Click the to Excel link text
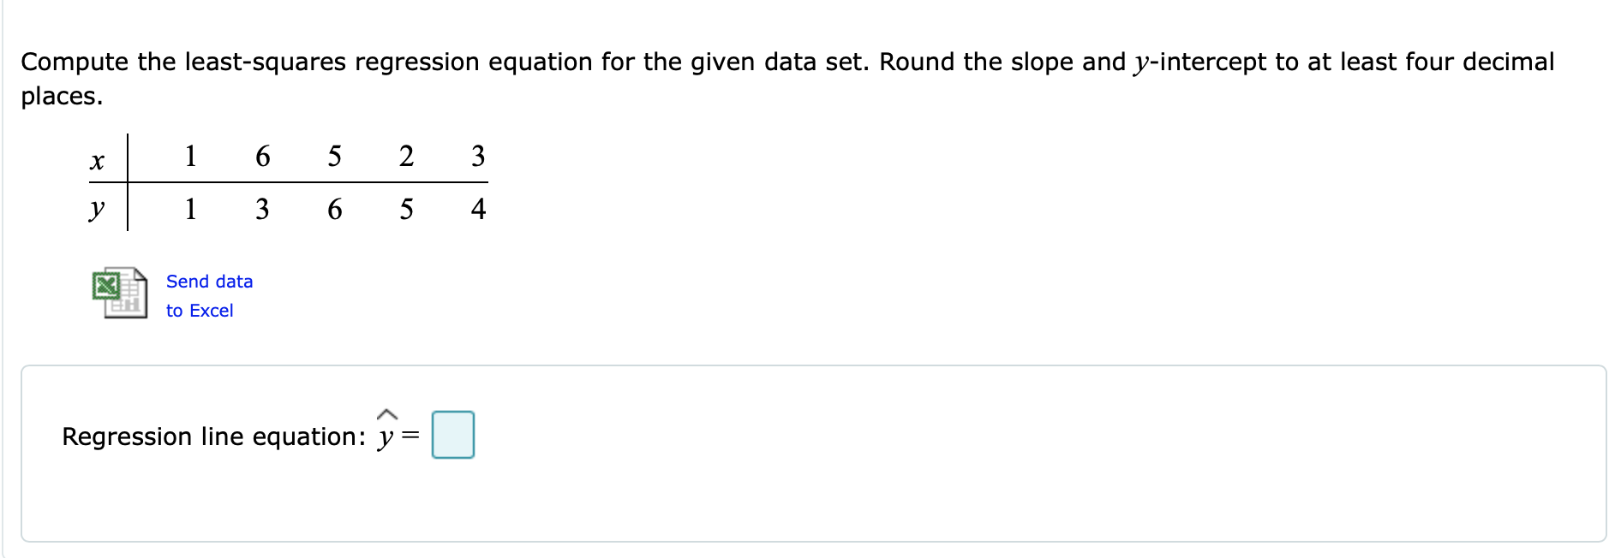Screen dimensions: 1621x558 tap(200, 310)
